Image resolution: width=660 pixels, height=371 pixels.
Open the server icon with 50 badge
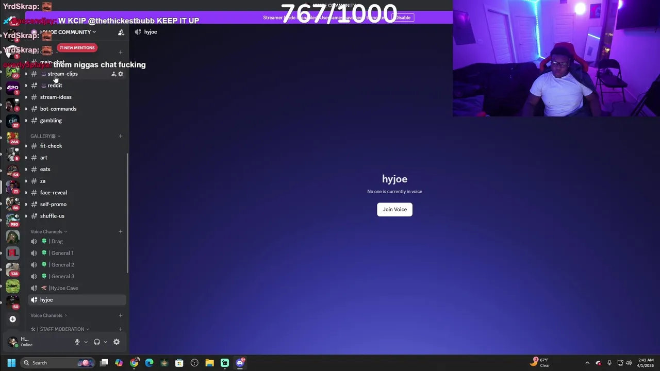click(x=12, y=302)
